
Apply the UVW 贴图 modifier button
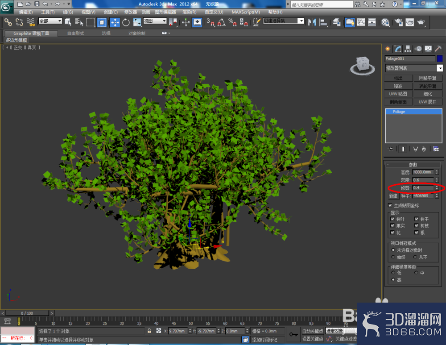click(398, 94)
